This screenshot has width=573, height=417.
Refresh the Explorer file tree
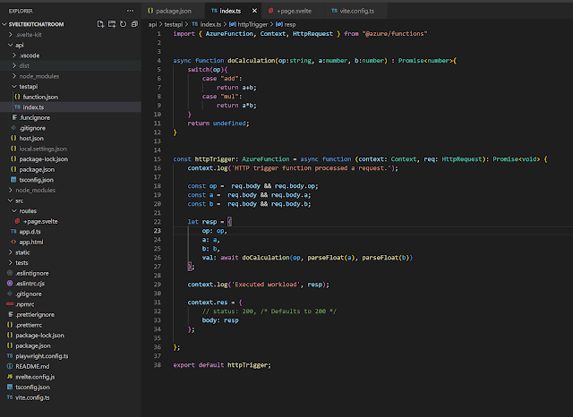(x=124, y=24)
